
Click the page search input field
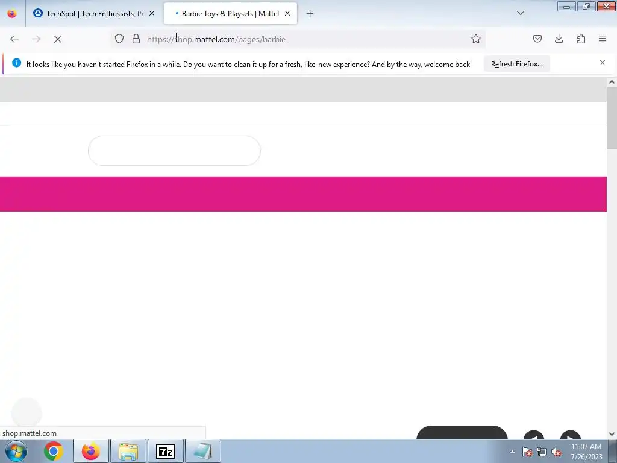pos(174,151)
